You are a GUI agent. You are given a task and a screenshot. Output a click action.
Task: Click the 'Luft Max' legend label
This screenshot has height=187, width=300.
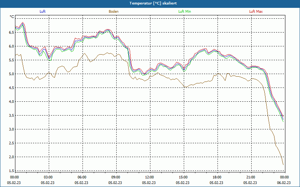point(256,12)
